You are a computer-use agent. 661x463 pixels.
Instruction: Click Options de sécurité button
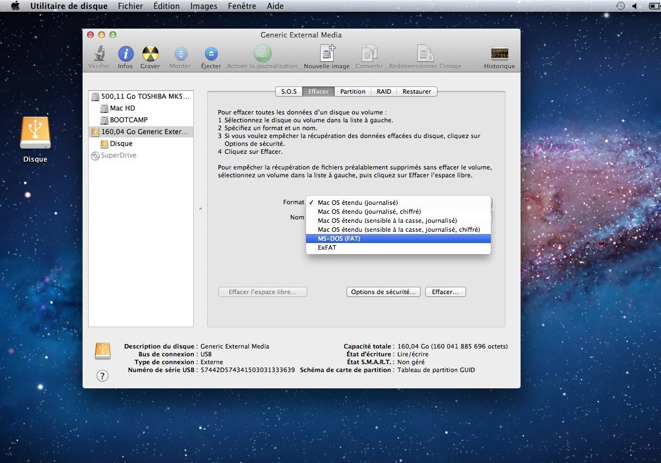[x=383, y=292]
